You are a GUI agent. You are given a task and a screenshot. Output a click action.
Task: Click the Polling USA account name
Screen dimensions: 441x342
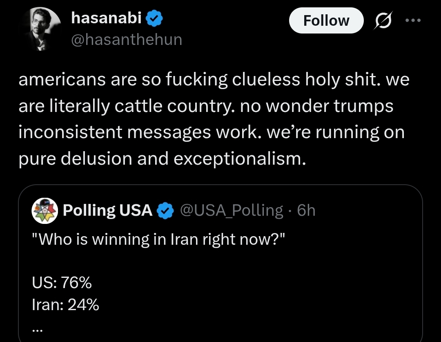coord(107,210)
